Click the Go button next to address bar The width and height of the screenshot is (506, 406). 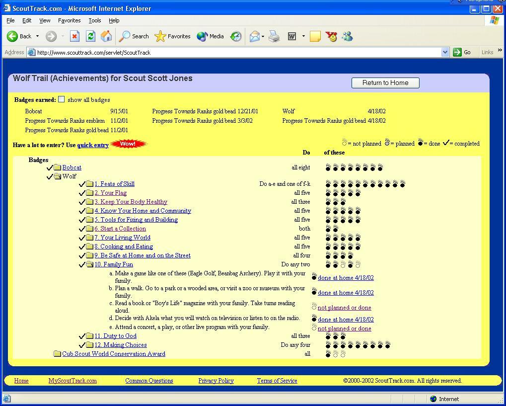[462, 52]
